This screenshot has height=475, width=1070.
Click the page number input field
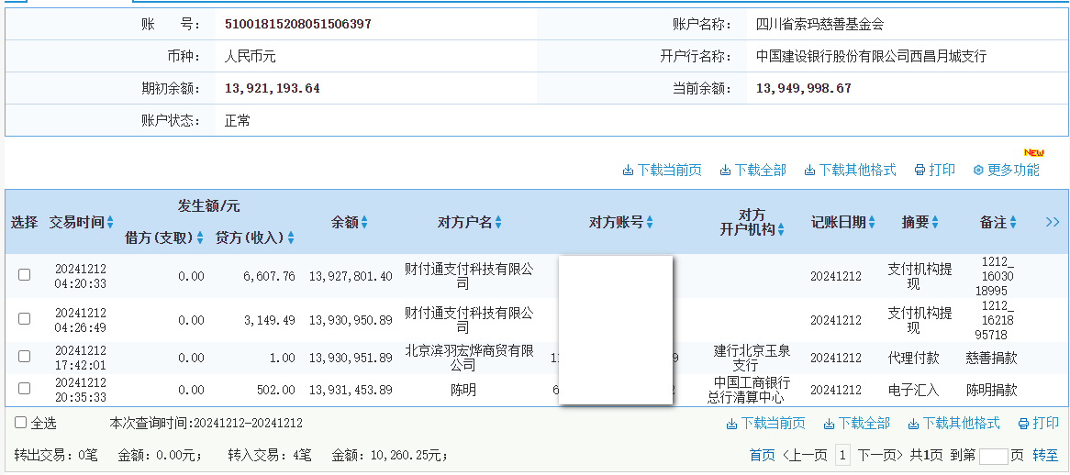click(993, 456)
